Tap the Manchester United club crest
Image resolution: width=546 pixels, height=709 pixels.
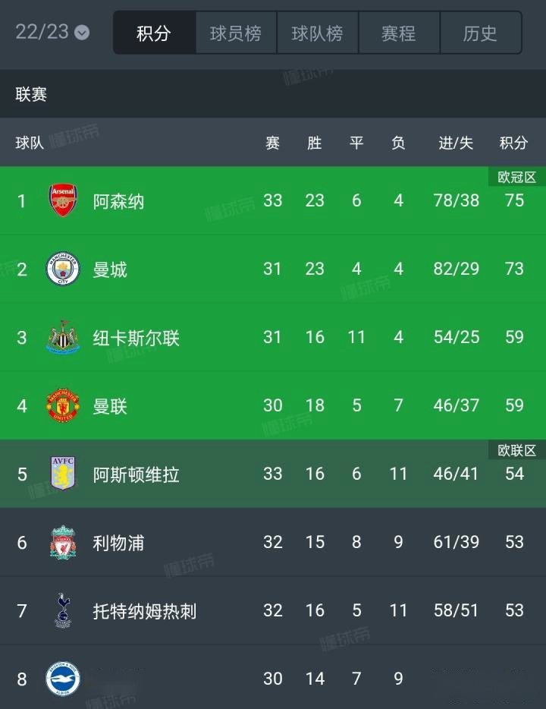pyautogui.click(x=63, y=405)
